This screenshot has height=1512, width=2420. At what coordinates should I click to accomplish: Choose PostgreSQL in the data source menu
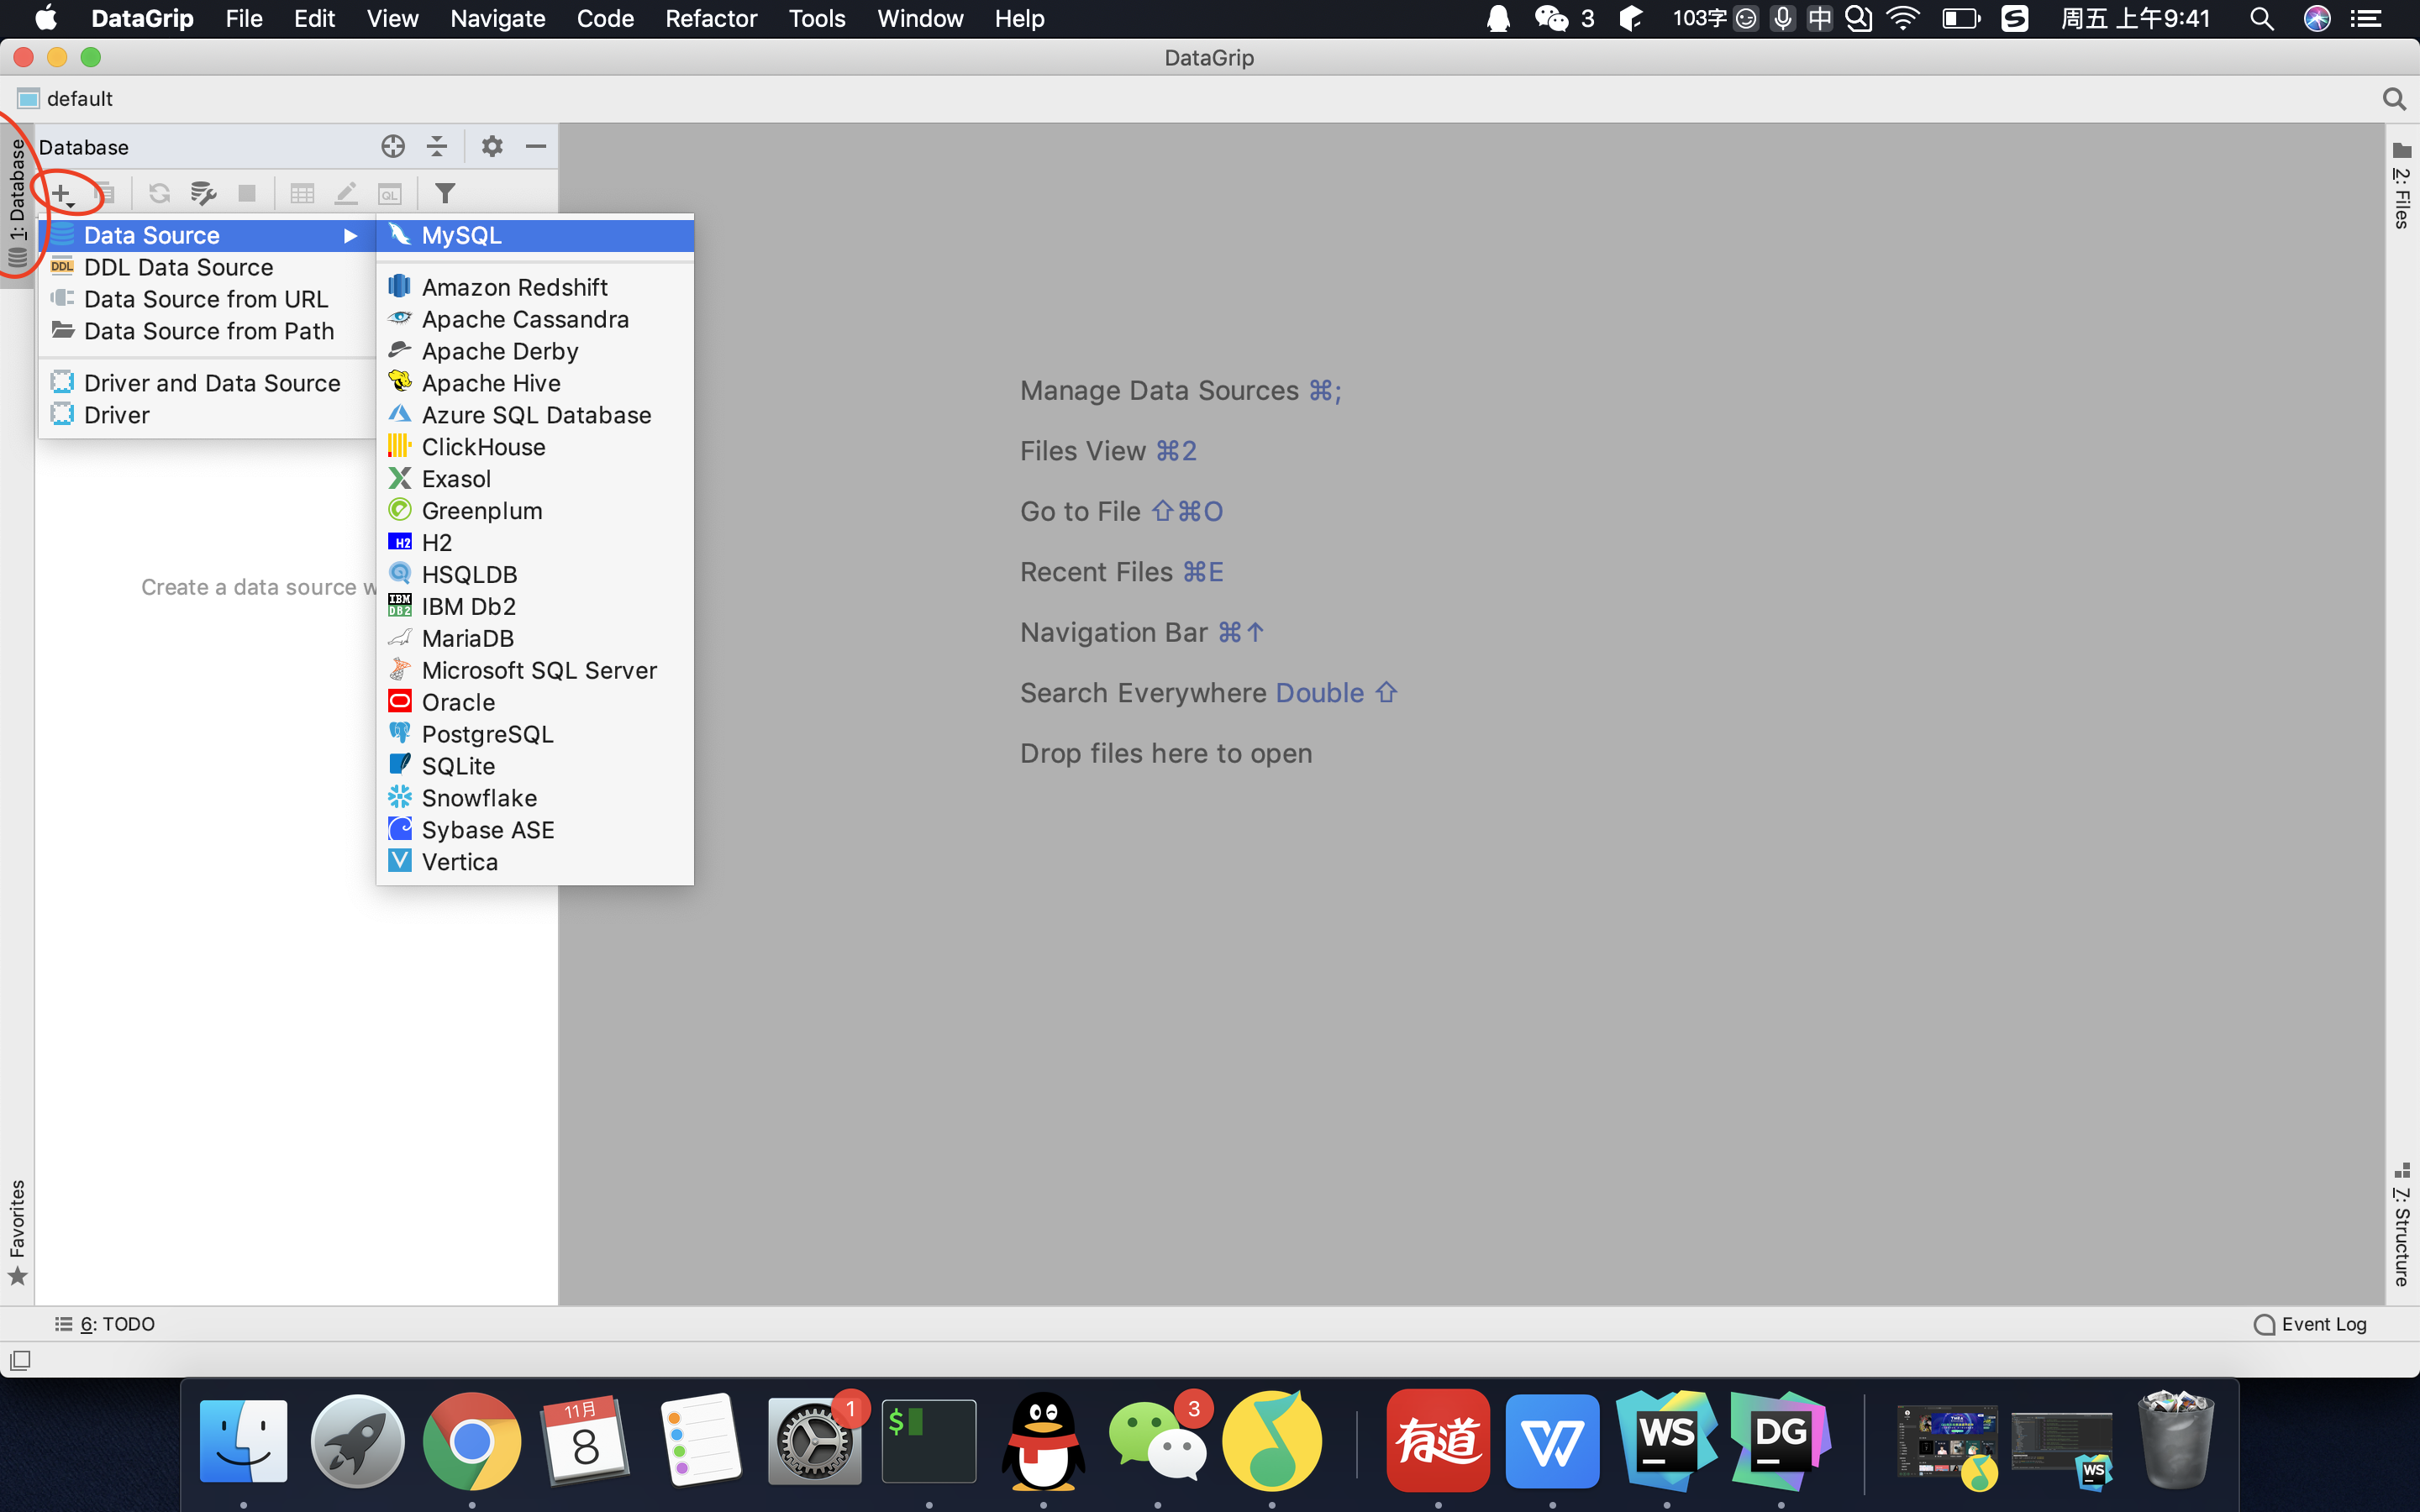pyautogui.click(x=487, y=734)
